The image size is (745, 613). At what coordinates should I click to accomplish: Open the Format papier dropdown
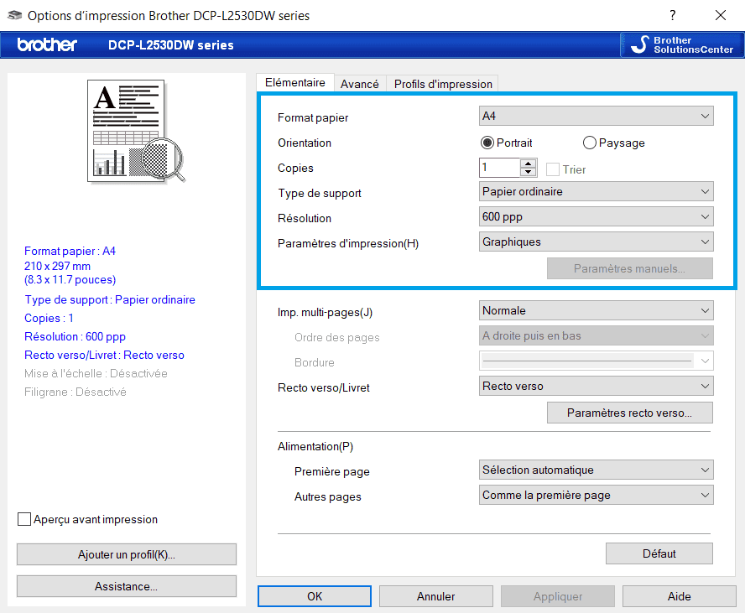(596, 116)
